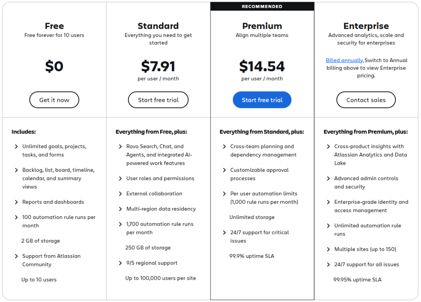The height and width of the screenshot is (302, 421).
Task: Expand Multiple sites (up to 150) details
Action: 328,249
